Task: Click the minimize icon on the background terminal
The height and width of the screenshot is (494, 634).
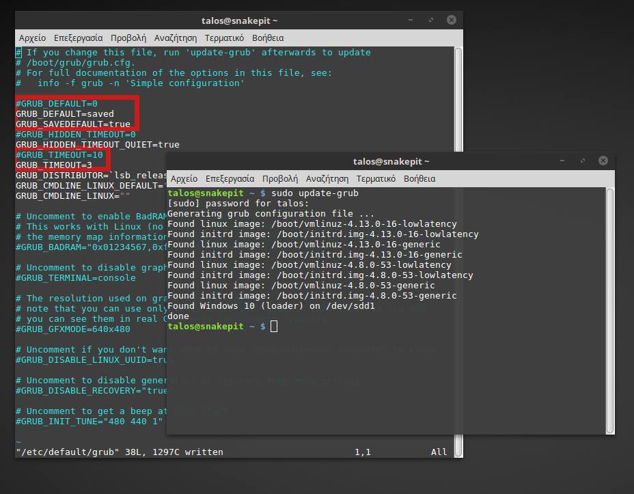Action: 410,20
